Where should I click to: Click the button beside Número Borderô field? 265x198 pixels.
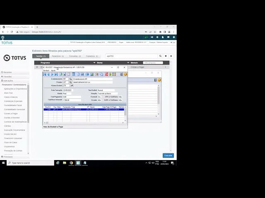[x=72, y=85]
